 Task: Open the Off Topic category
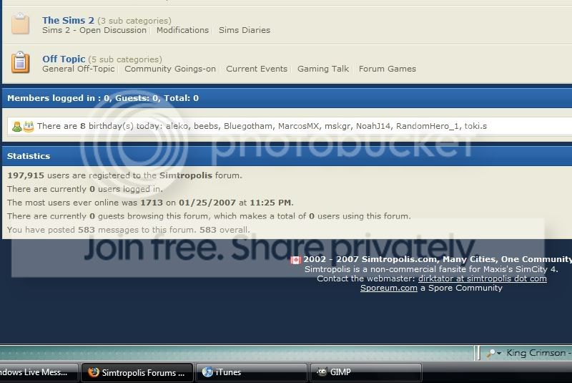(64, 59)
